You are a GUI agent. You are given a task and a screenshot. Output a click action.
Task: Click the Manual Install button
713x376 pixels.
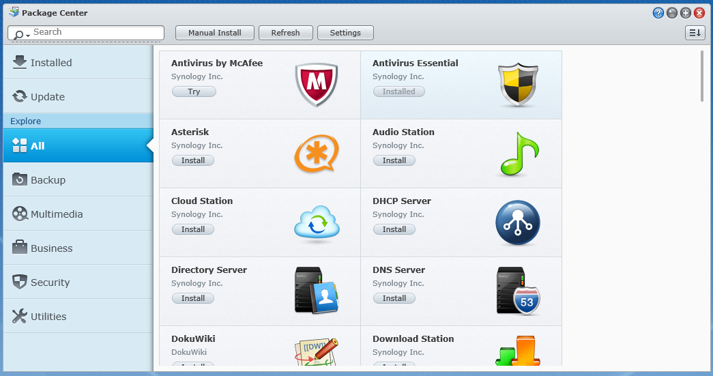coord(215,33)
